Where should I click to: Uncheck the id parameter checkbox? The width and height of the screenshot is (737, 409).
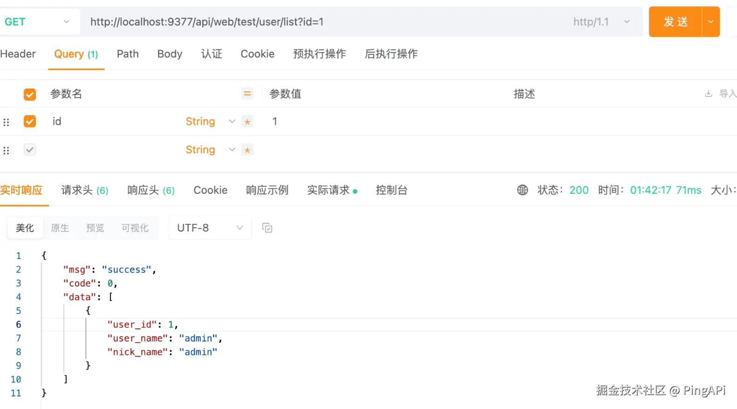click(x=30, y=122)
